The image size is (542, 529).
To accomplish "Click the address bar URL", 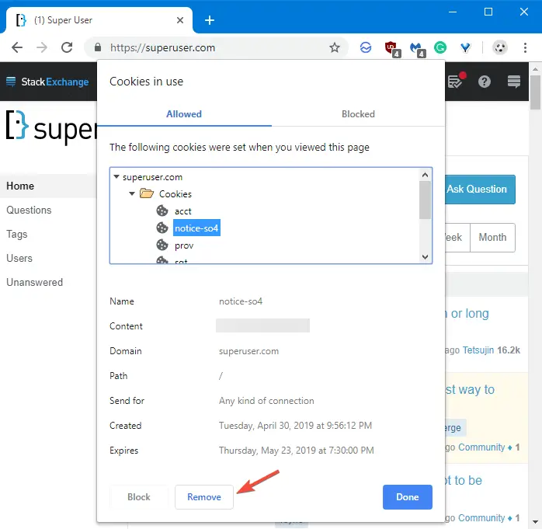I will (162, 47).
